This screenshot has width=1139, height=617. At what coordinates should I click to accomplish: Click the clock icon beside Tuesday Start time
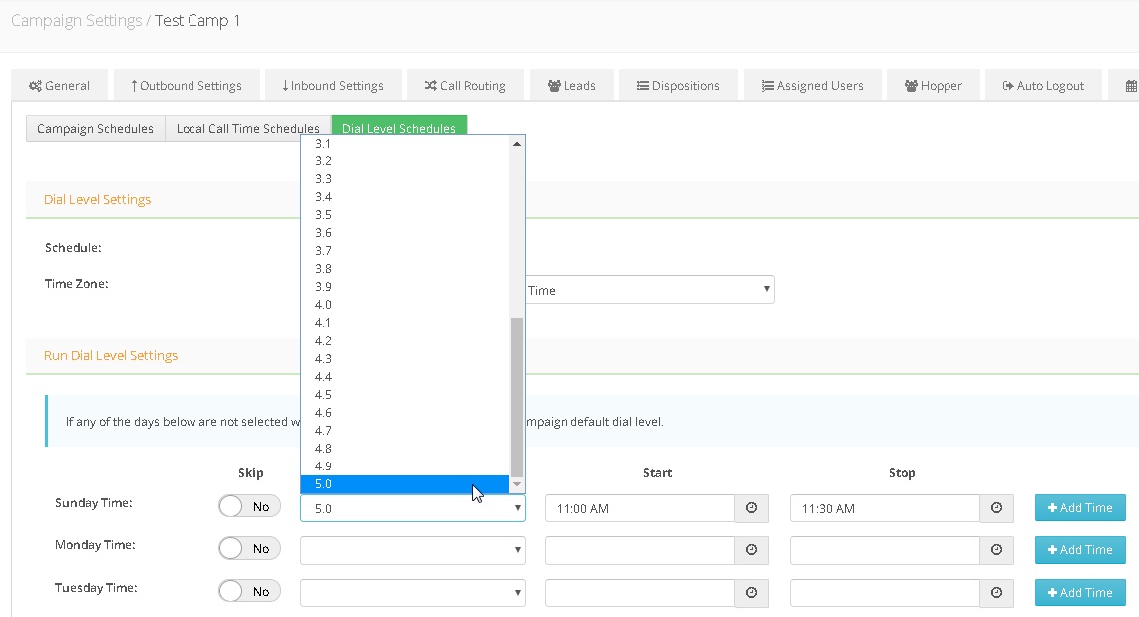(751, 592)
